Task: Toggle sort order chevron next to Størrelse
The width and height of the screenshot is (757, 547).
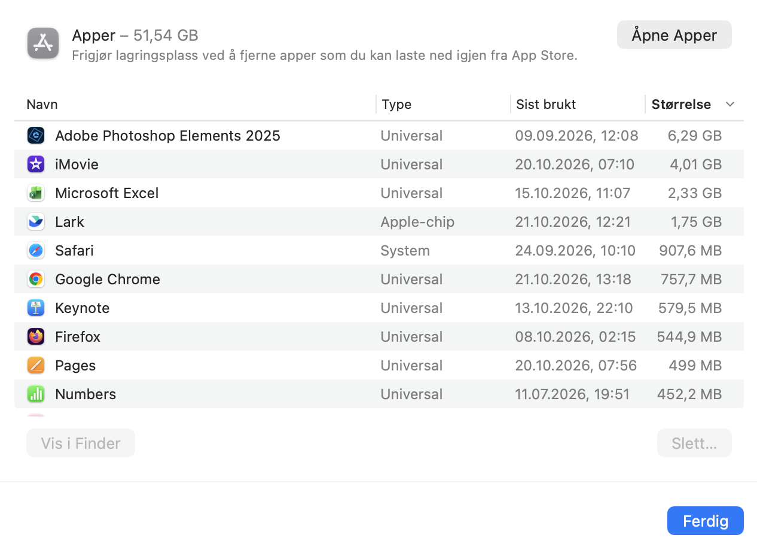Action: (729, 105)
